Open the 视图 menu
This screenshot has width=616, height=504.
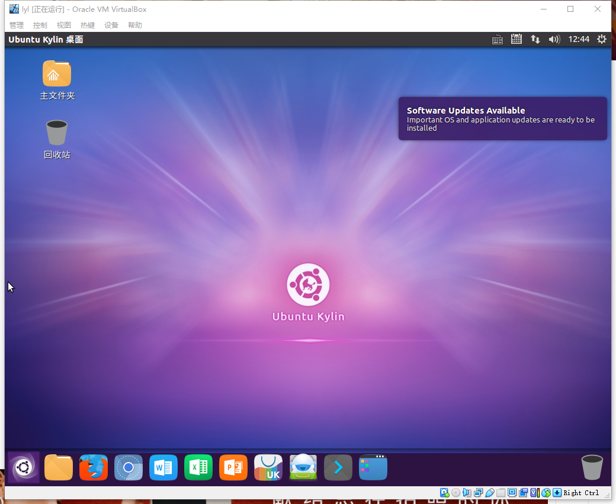point(63,25)
